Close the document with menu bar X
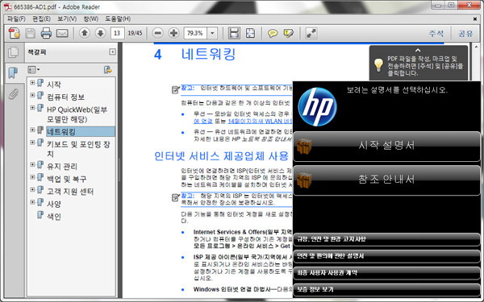Screen dimensions: 484x302 coord(475,19)
